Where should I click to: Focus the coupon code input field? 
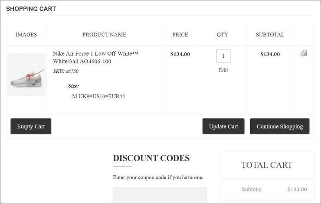160,195
